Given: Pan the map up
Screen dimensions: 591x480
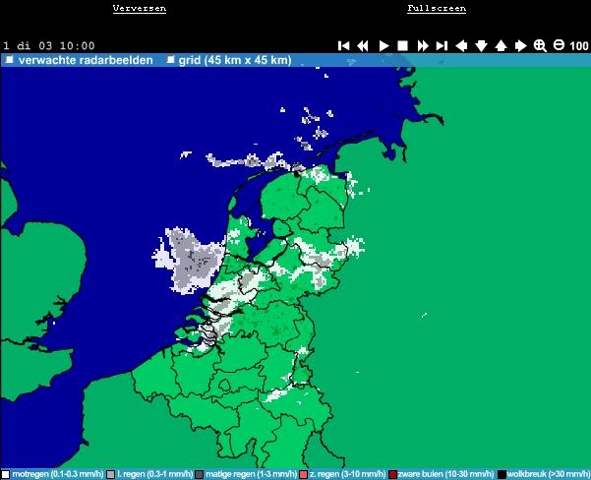Looking at the screenshot, I should click(501, 46).
